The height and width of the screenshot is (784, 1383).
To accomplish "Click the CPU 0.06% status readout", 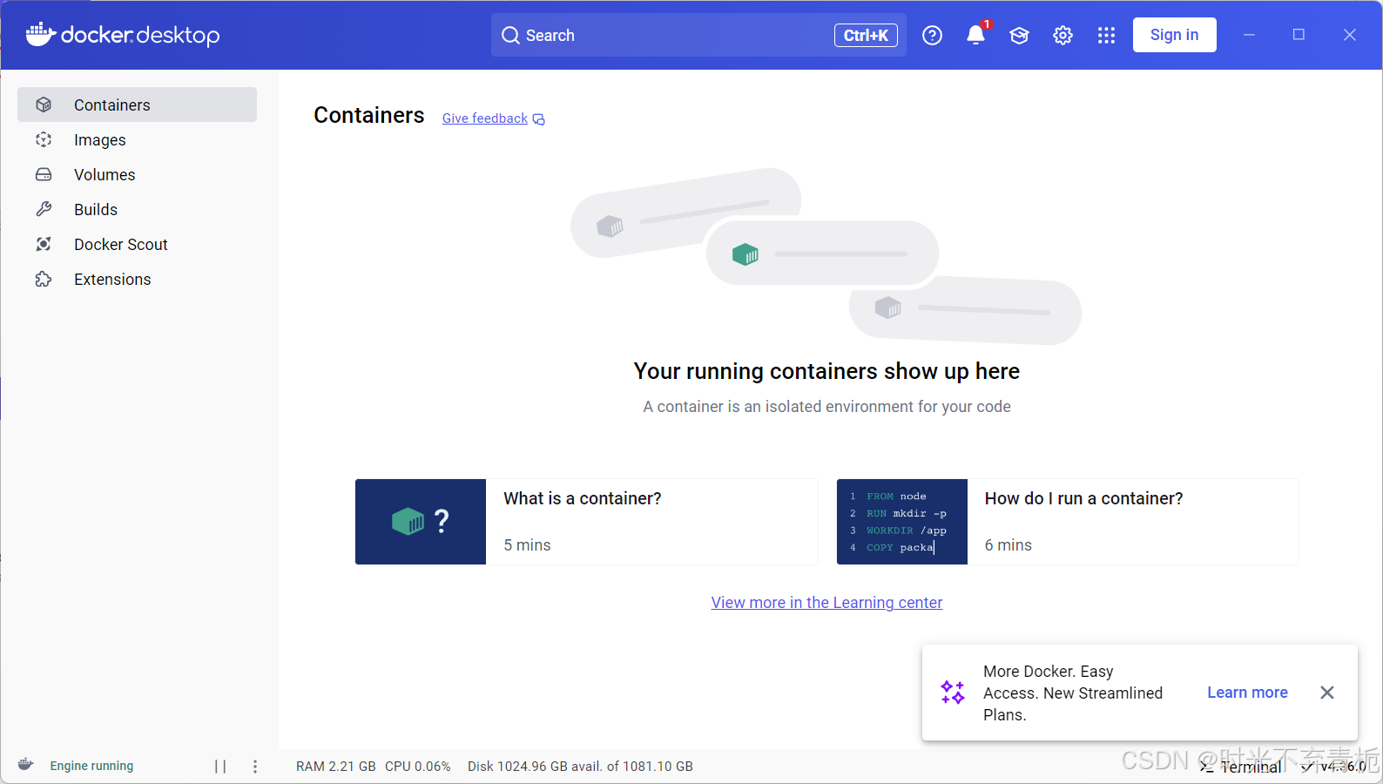I will coord(418,767).
